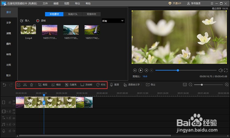Fit timeline to window icon
This screenshot has height=138, width=230.
click(185, 84)
